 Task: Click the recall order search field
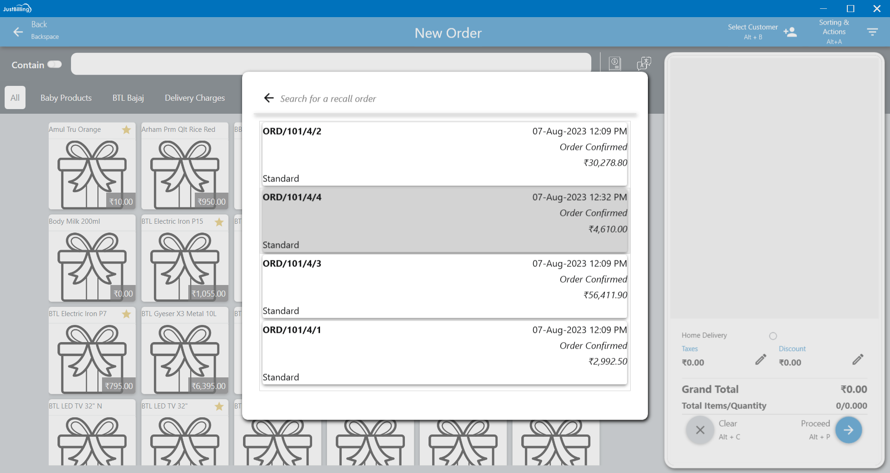455,98
